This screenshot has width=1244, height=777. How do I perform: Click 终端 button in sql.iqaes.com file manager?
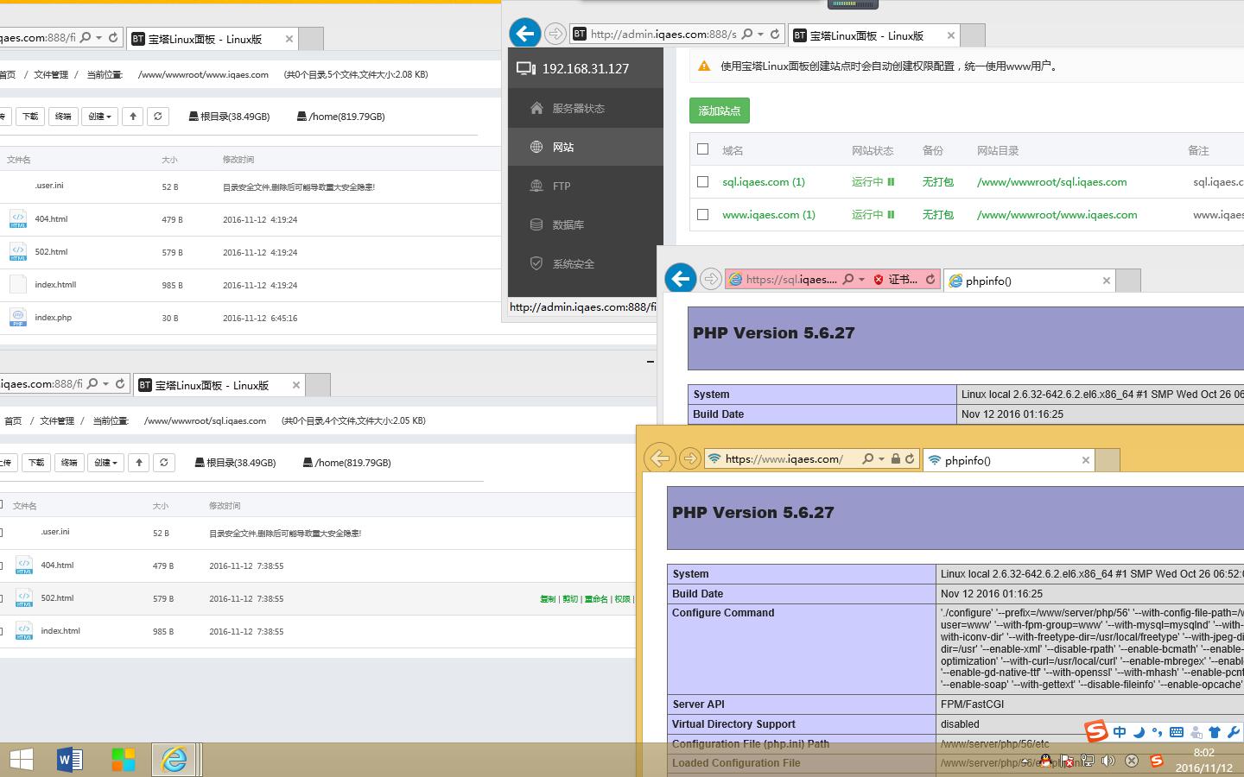(x=69, y=463)
